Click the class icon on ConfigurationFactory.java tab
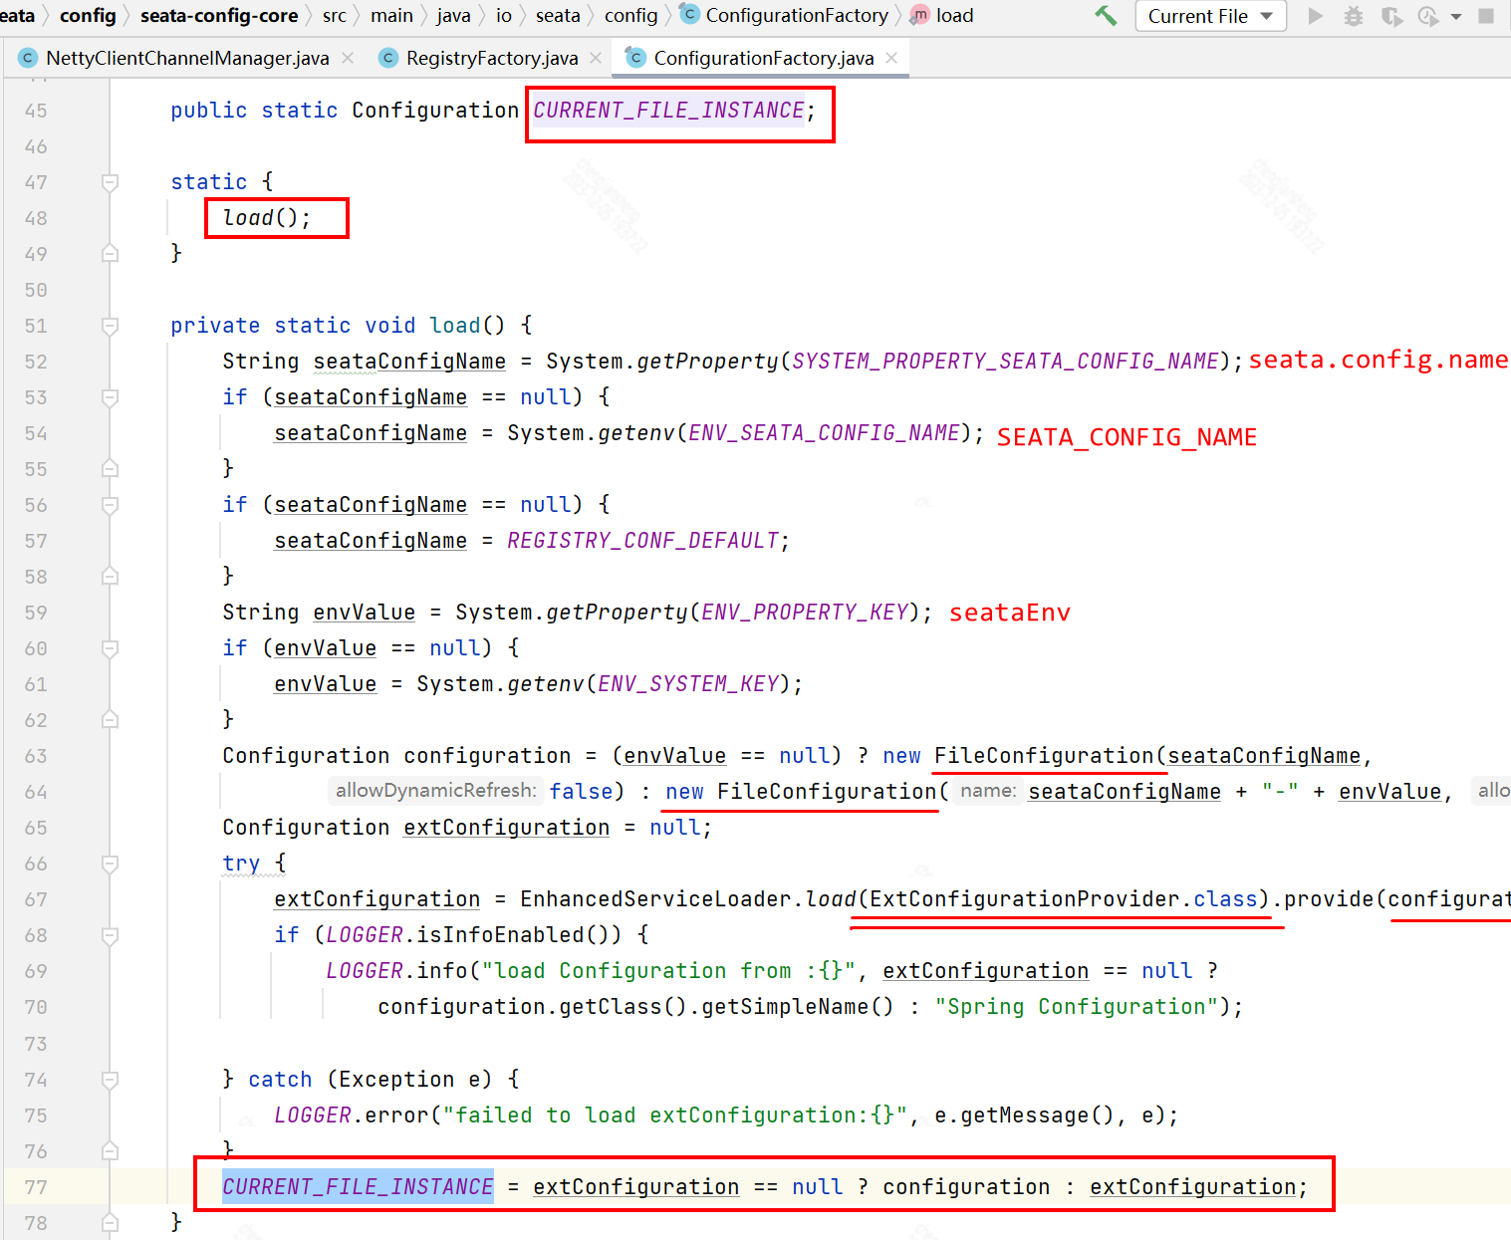The height and width of the screenshot is (1240, 1511). [x=635, y=58]
